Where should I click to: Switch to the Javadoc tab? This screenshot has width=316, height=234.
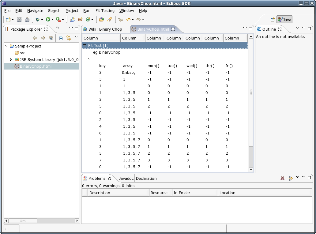pos(126,178)
